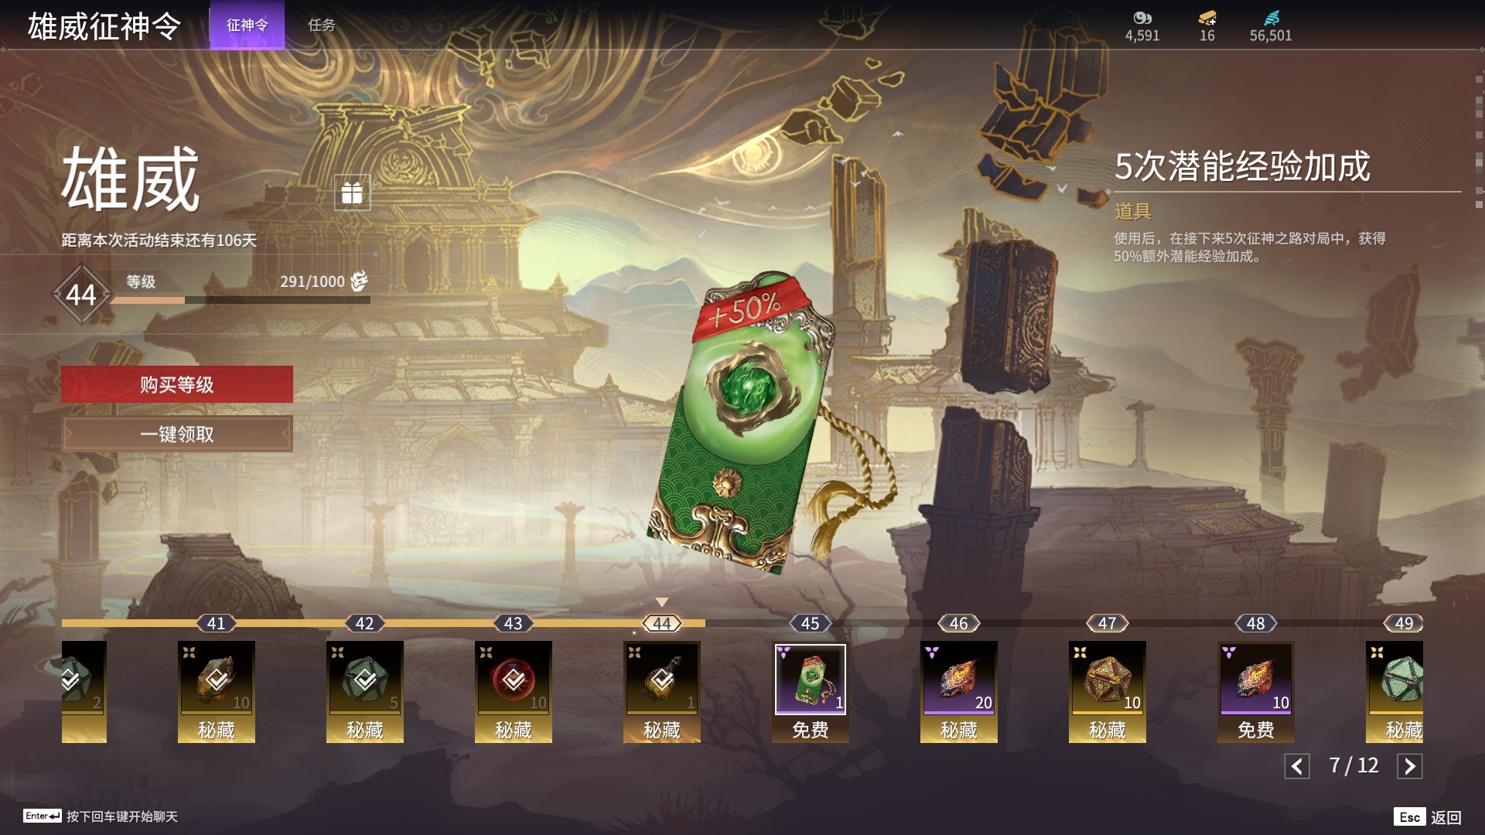Click the 购买等级 button
This screenshot has width=1485, height=835.
(x=177, y=384)
